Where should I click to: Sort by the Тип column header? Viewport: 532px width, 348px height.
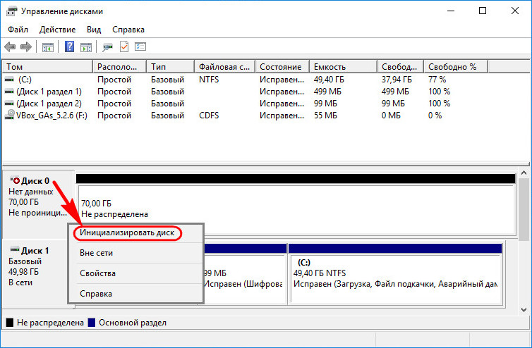pyautogui.click(x=170, y=67)
